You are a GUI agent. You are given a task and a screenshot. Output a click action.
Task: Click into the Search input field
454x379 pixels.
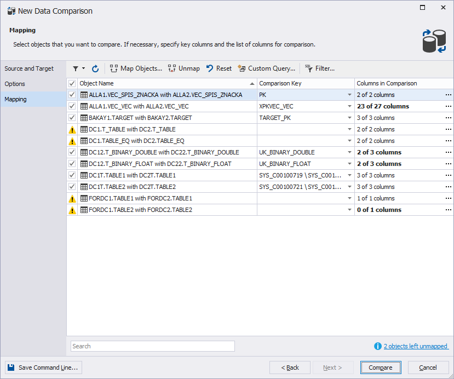tap(152, 346)
